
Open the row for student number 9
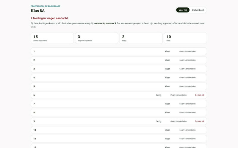click(119, 121)
